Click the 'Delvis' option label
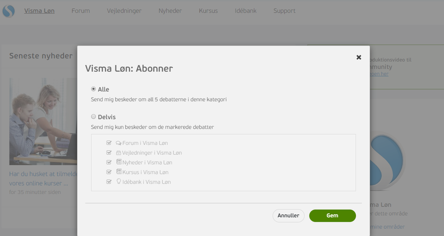The height and width of the screenshot is (236, 444). [107, 117]
